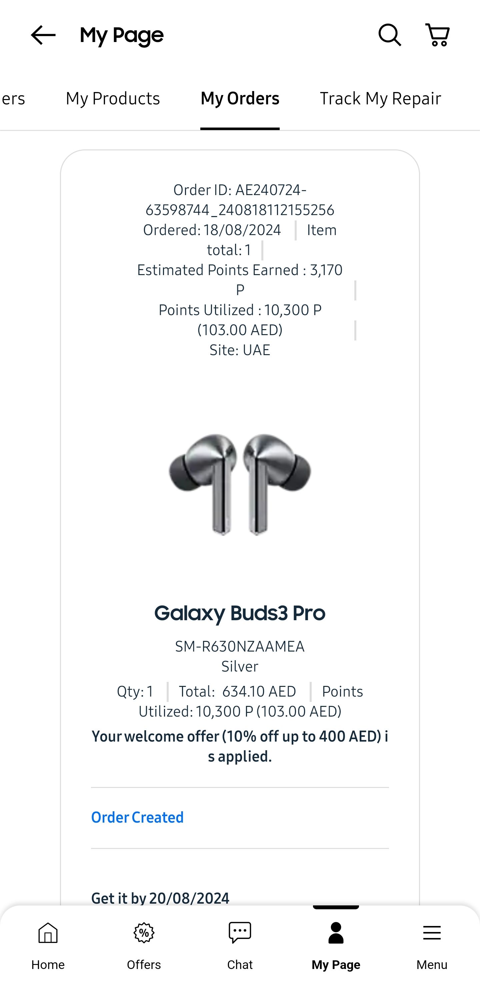Open the search icon

[390, 35]
